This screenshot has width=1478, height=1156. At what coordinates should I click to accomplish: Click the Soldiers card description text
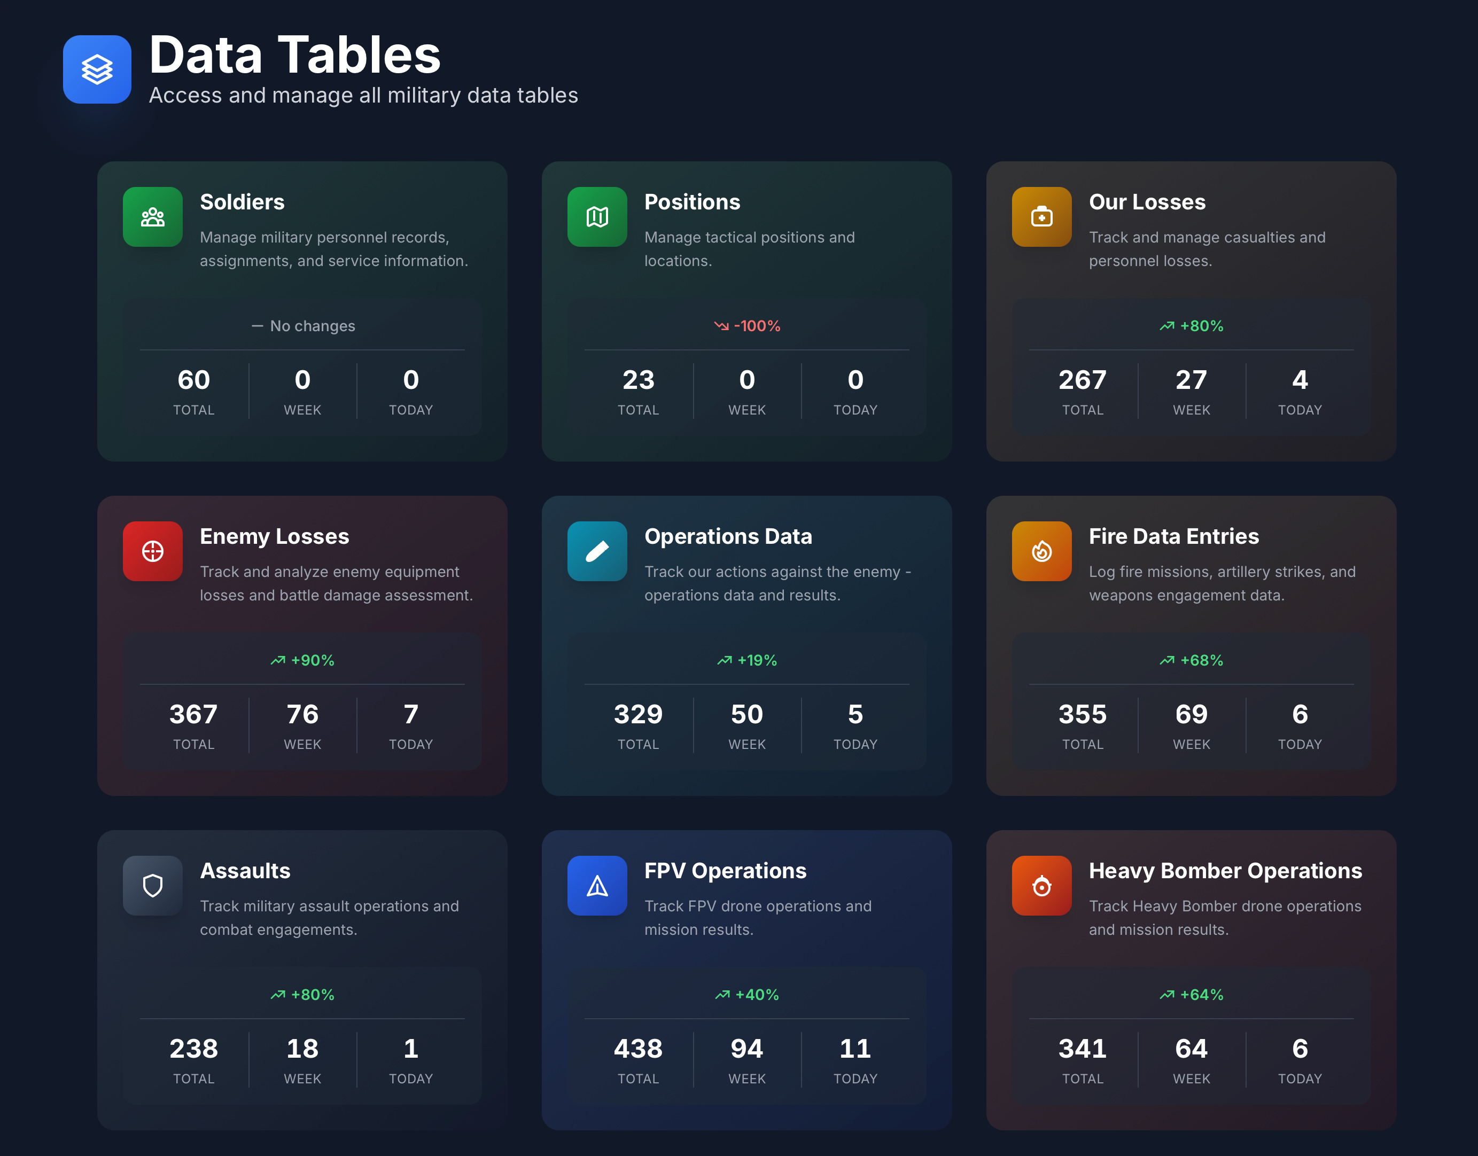coord(334,249)
